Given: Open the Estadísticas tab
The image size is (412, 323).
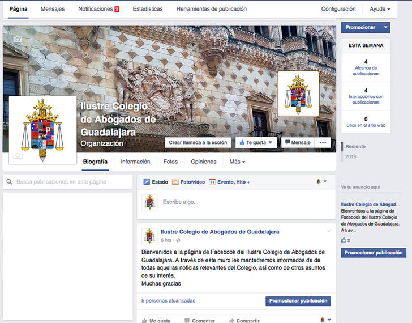Looking at the screenshot, I should click(148, 9).
